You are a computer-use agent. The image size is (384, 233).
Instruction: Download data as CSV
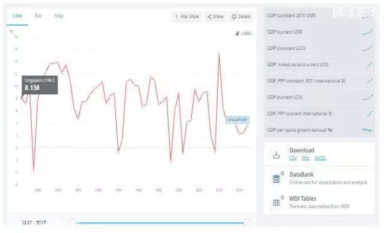tap(293, 158)
